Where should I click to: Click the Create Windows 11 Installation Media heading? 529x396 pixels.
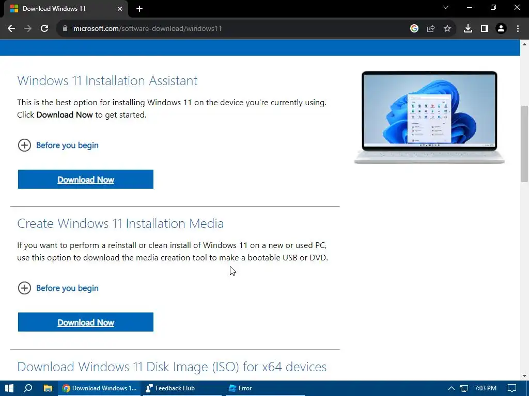[x=120, y=224]
